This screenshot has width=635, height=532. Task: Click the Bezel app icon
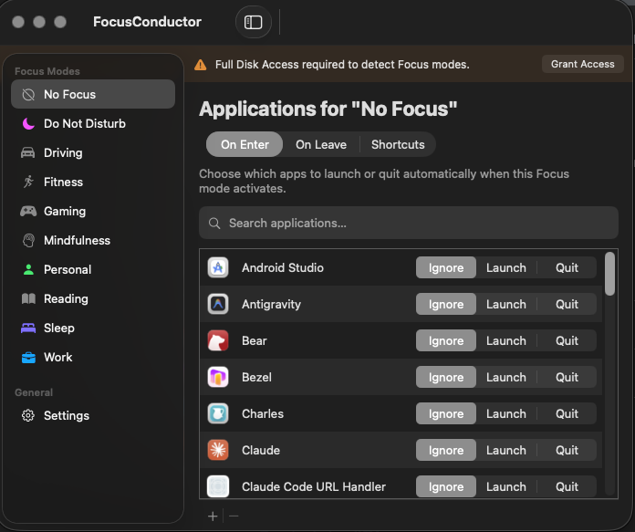tap(218, 377)
